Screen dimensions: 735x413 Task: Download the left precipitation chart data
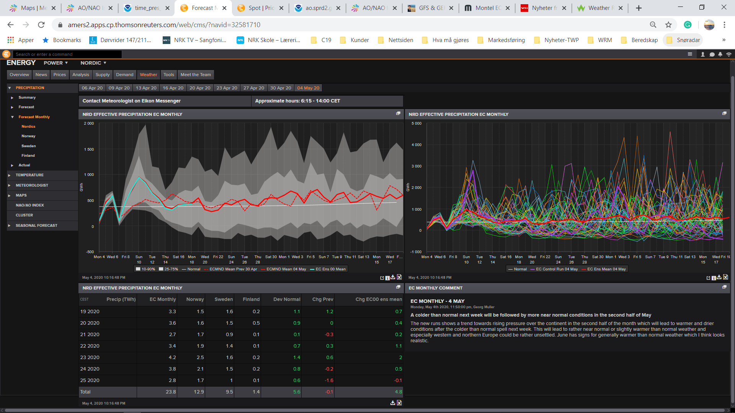(393, 277)
